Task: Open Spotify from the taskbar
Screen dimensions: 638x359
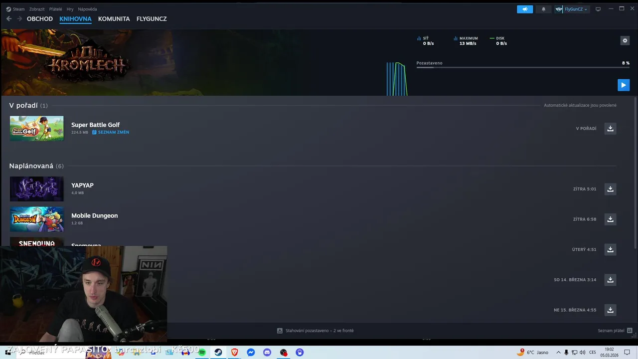Action: point(202,353)
